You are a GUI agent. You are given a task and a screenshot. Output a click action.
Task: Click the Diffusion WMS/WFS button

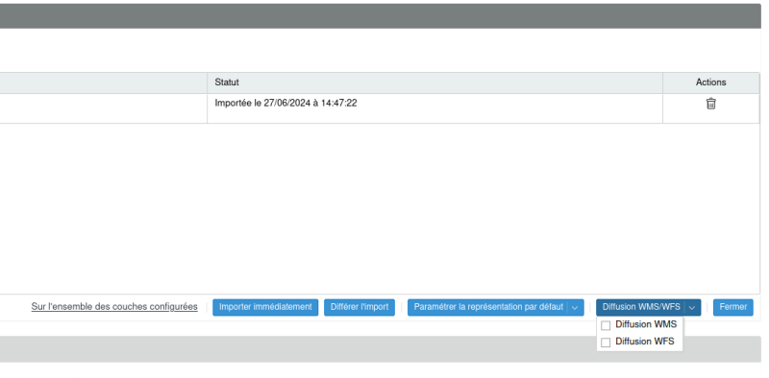tap(641, 308)
